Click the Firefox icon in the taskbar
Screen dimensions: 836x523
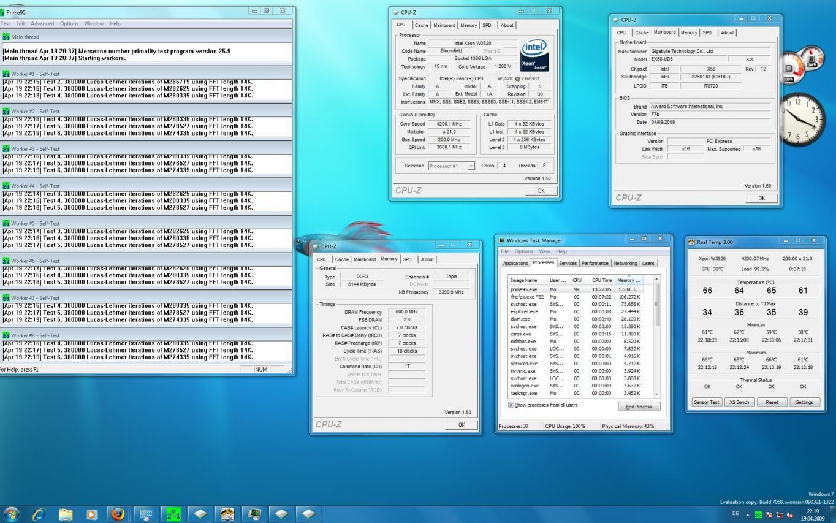117,514
